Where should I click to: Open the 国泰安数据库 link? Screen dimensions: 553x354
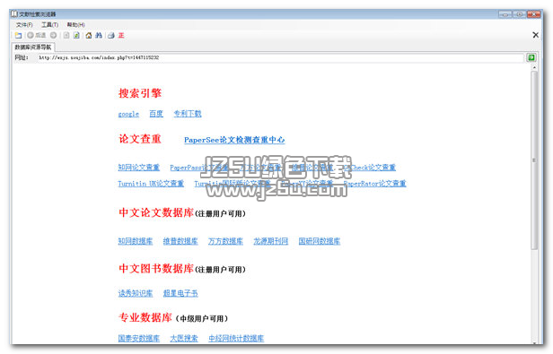point(139,338)
